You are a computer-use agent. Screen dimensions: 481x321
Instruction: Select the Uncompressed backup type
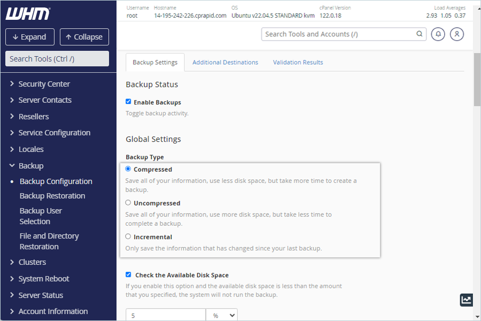point(128,203)
